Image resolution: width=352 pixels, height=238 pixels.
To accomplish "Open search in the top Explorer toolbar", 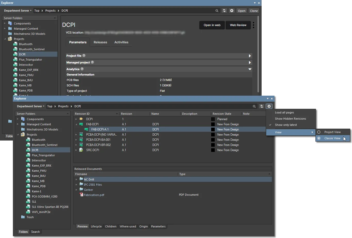I will 217,11.
